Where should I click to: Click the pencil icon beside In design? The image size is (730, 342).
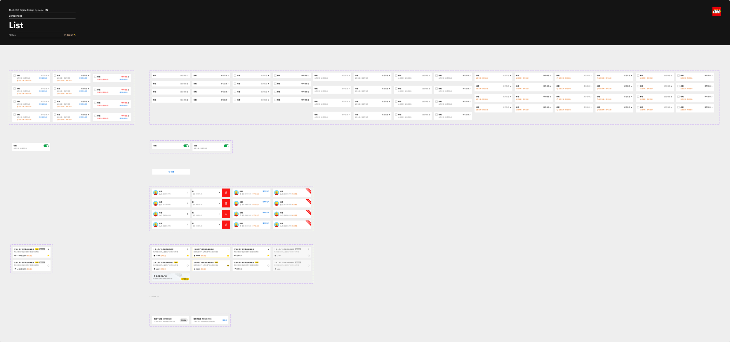[74, 35]
